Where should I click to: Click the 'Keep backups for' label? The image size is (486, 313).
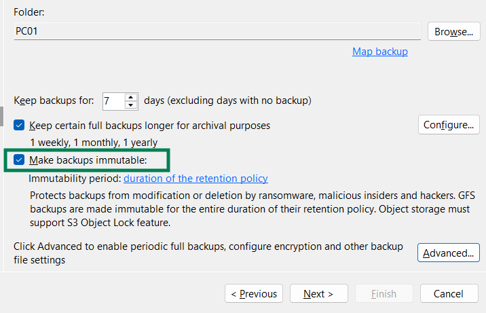[x=54, y=101]
